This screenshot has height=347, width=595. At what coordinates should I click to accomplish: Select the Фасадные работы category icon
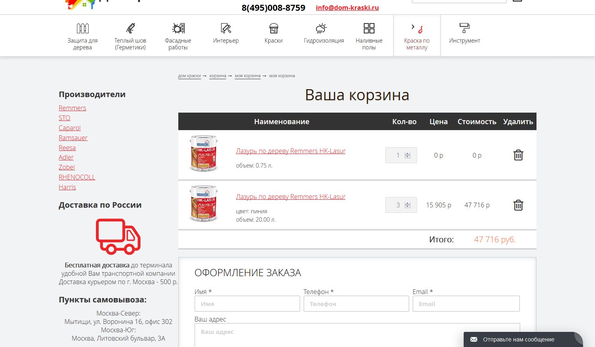pyautogui.click(x=178, y=28)
